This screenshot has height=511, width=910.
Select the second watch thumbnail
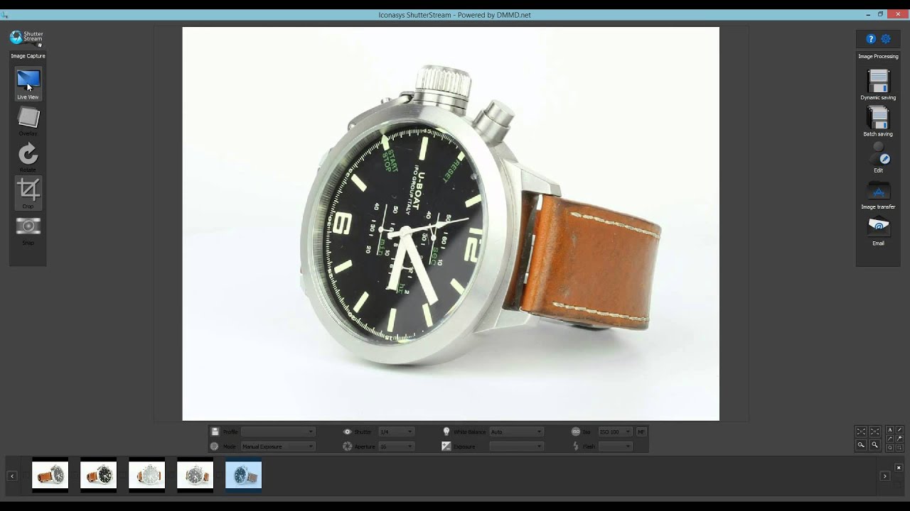[x=98, y=475]
